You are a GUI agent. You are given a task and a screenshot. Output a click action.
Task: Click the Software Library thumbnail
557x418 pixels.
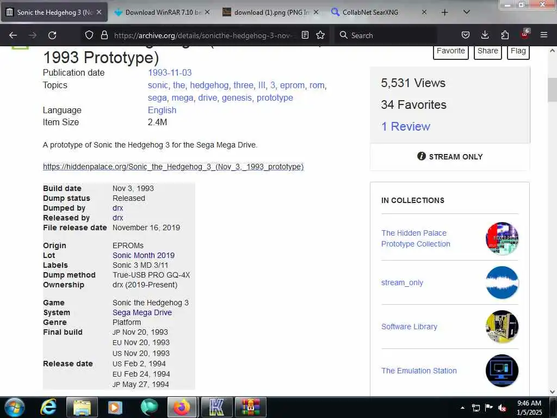(x=502, y=327)
